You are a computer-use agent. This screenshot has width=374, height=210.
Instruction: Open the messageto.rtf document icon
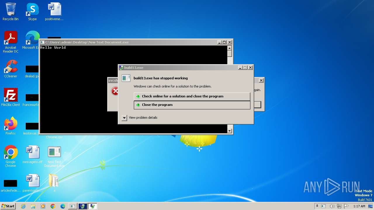(x=32, y=155)
